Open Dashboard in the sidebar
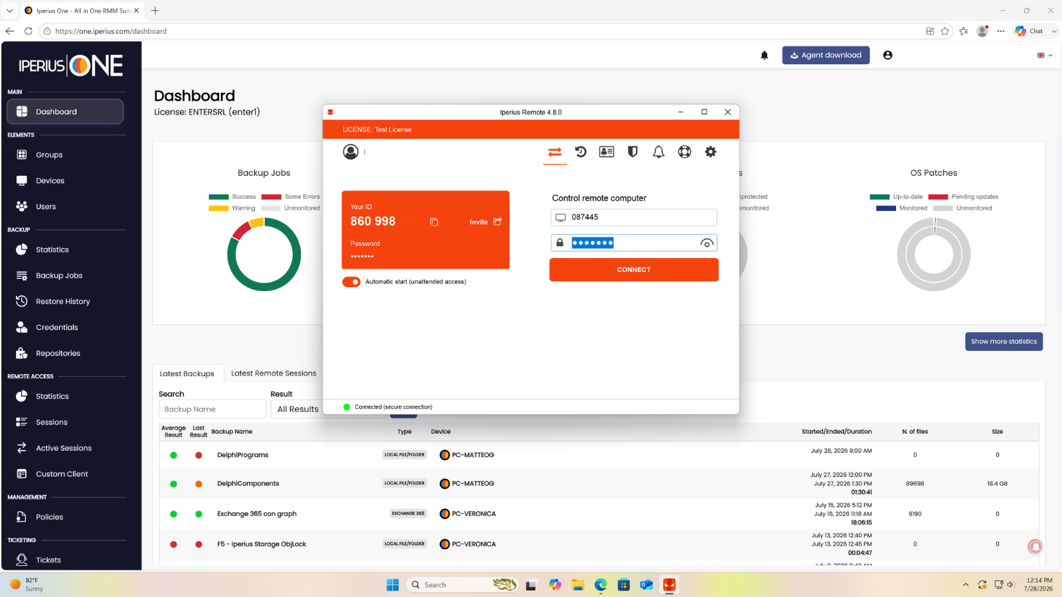This screenshot has height=597, width=1062. [65, 111]
